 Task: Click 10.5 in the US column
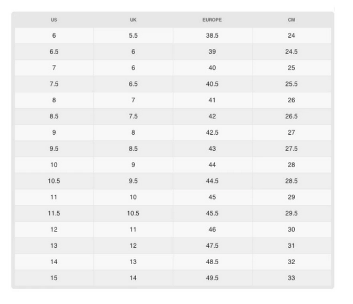click(54, 181)
